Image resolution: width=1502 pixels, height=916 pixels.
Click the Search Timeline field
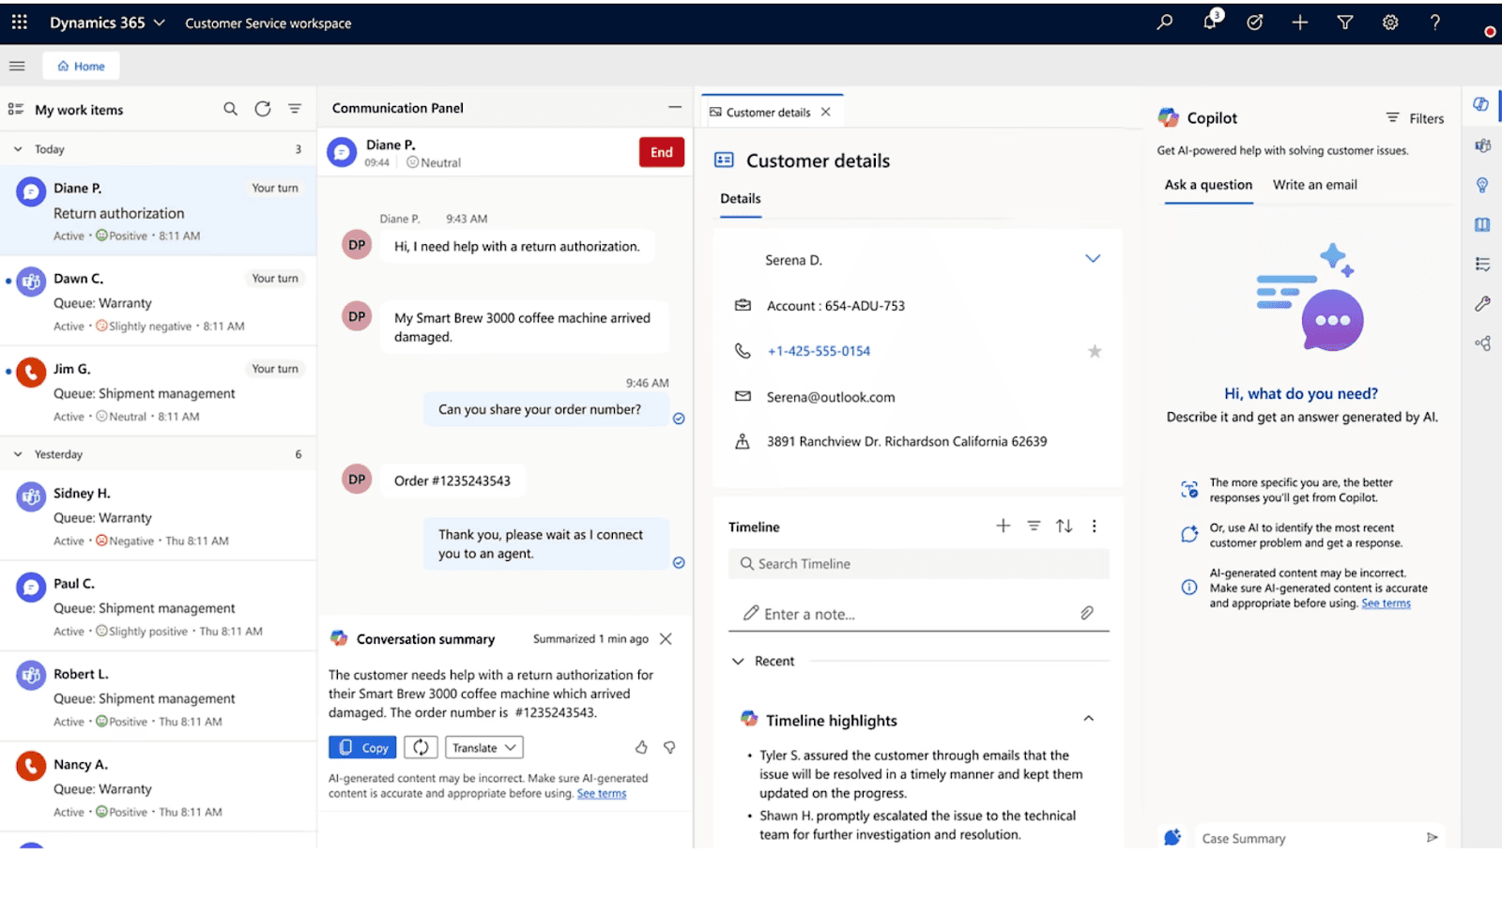click(x=918, y=563)
